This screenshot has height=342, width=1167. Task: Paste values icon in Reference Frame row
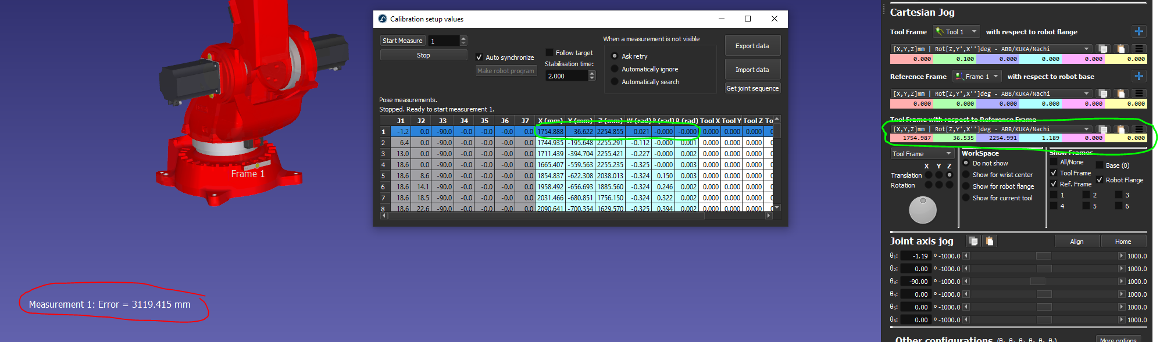[1121, 93]
